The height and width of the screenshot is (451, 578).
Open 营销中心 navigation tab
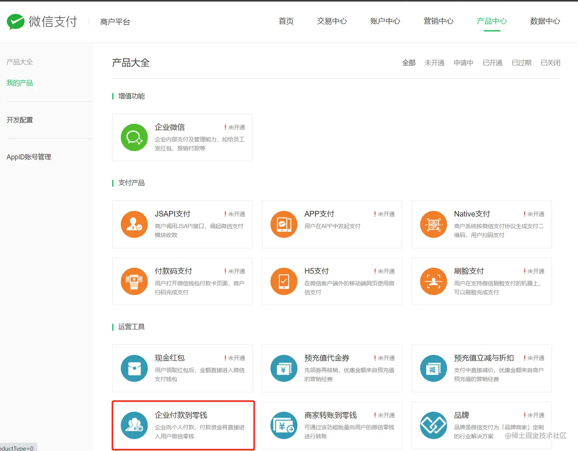438,21
